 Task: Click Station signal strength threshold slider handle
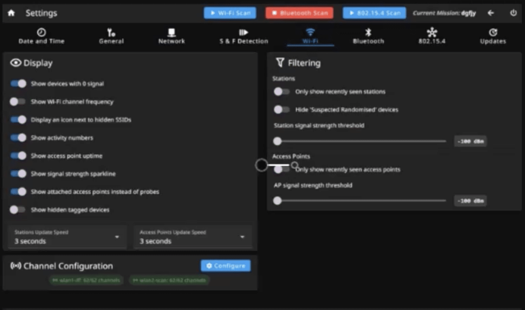coord(278,141)
